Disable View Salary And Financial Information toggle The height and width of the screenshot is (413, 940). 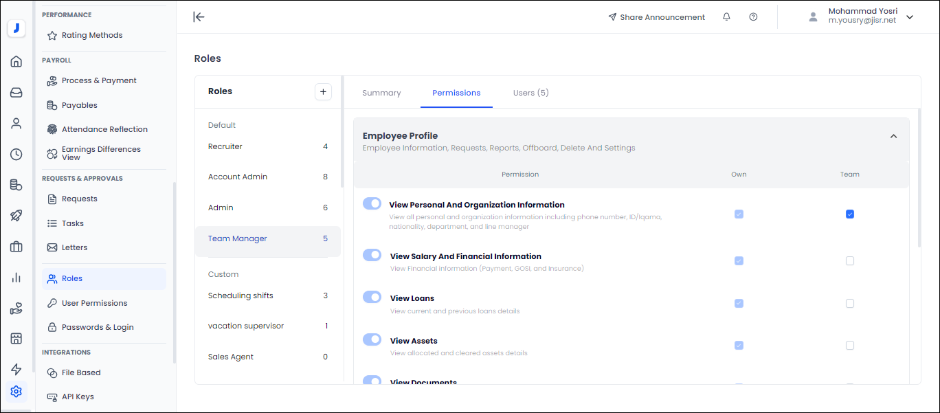coord(372,254)
